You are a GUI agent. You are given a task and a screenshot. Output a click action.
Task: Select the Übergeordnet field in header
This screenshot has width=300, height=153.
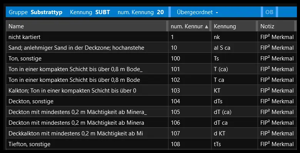pos(197,12)
